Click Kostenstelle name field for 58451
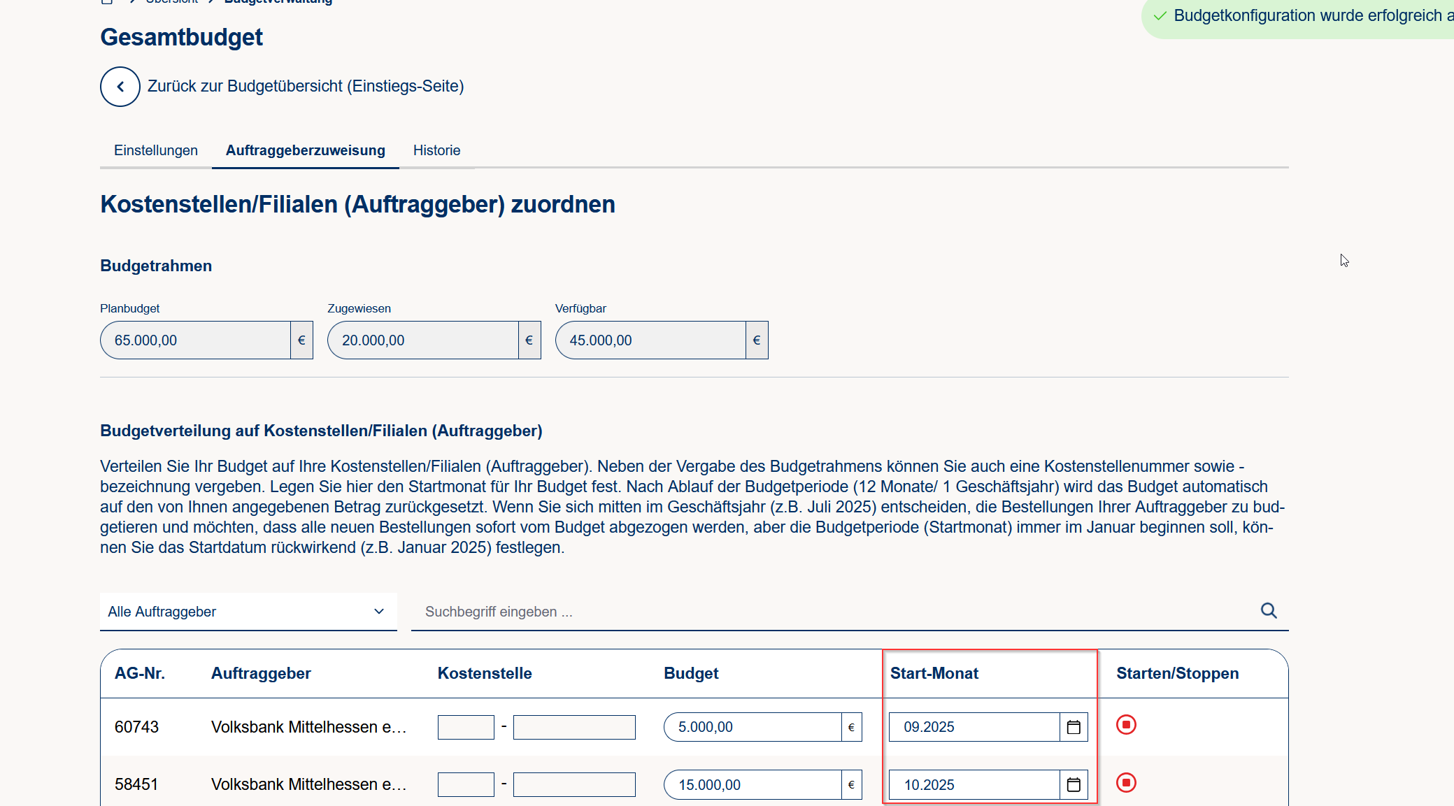This screenshot has height=806, width=1454. 573,784
